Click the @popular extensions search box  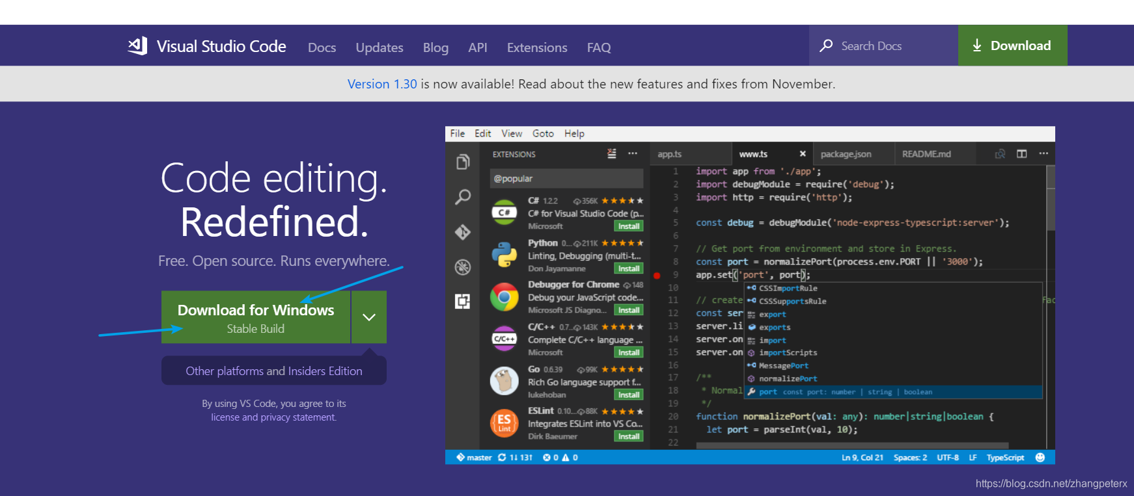point(566,178)
